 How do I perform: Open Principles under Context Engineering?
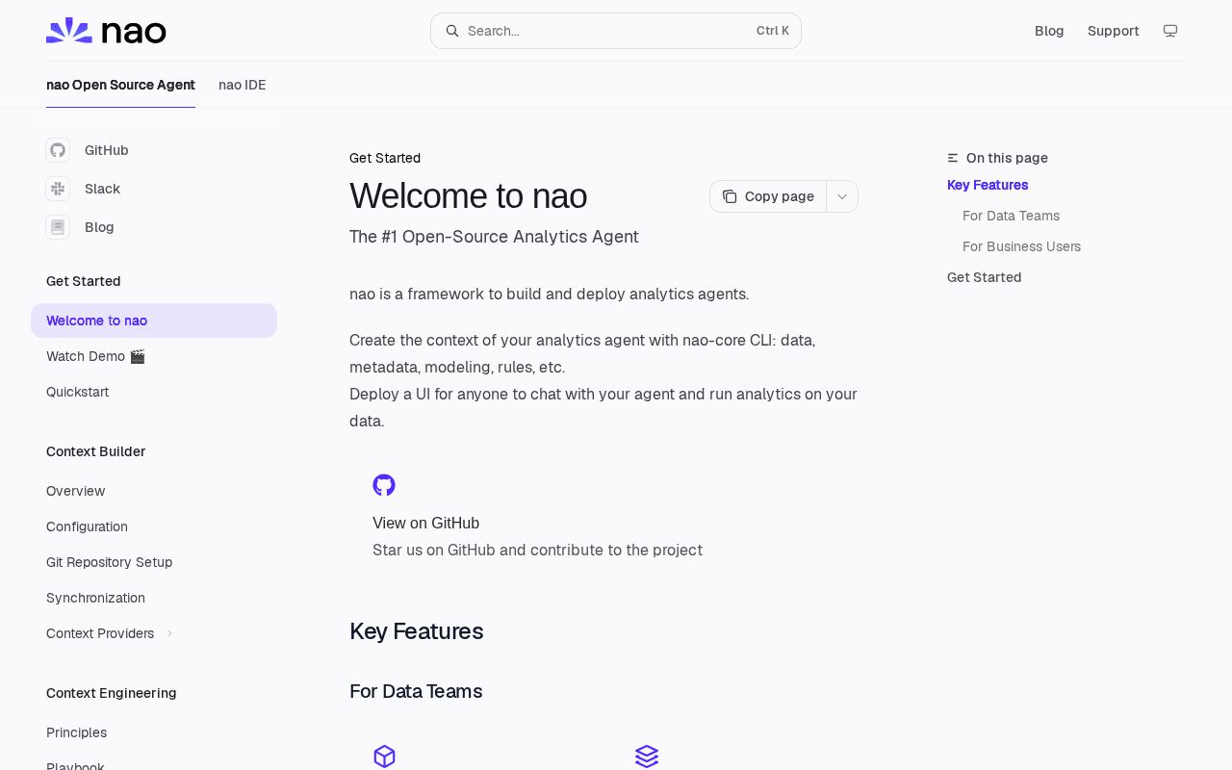[x=154, y=732]
